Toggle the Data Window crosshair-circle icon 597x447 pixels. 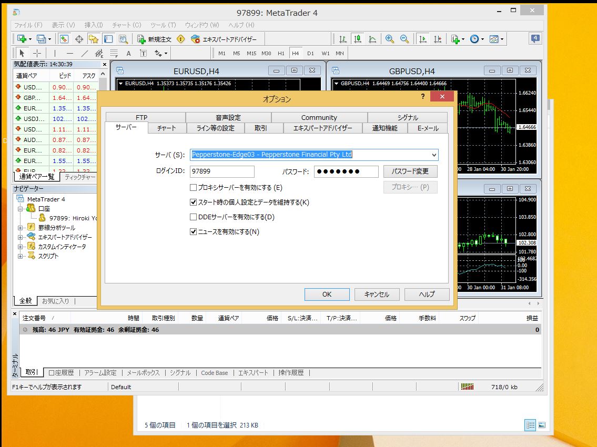79,39
